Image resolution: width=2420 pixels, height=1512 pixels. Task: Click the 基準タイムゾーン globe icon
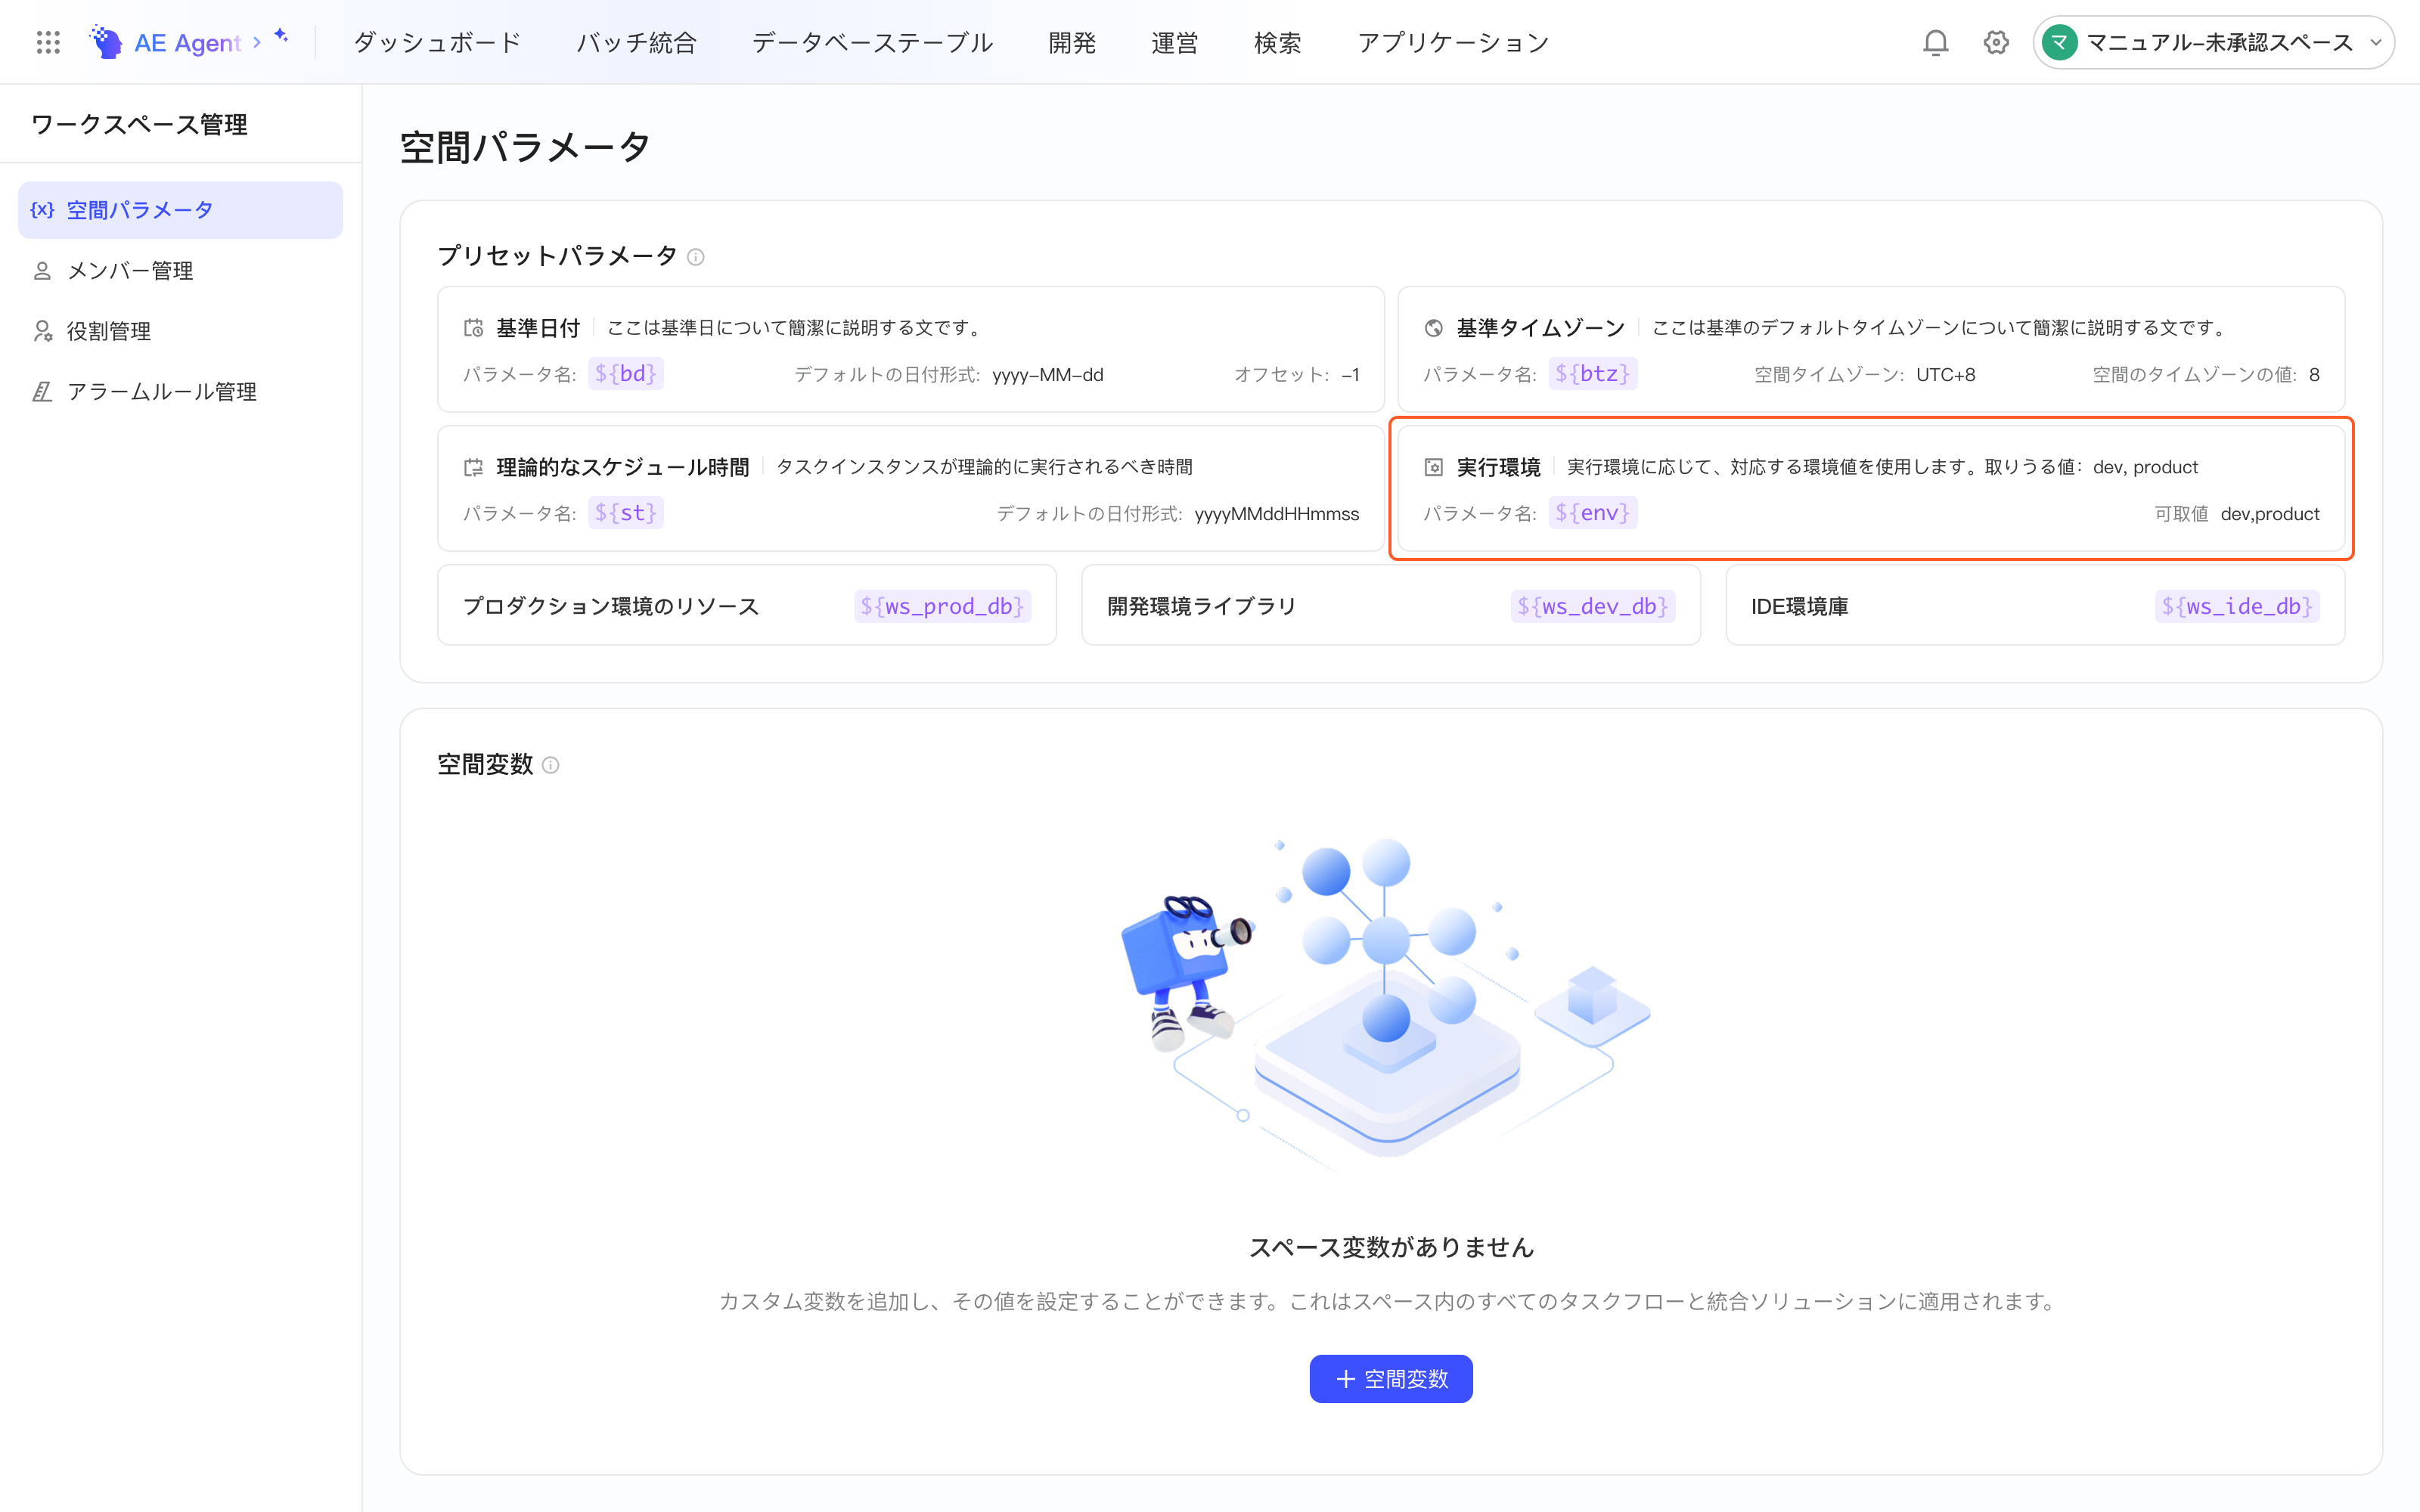pyautogui.click(x=1433, y=328)
